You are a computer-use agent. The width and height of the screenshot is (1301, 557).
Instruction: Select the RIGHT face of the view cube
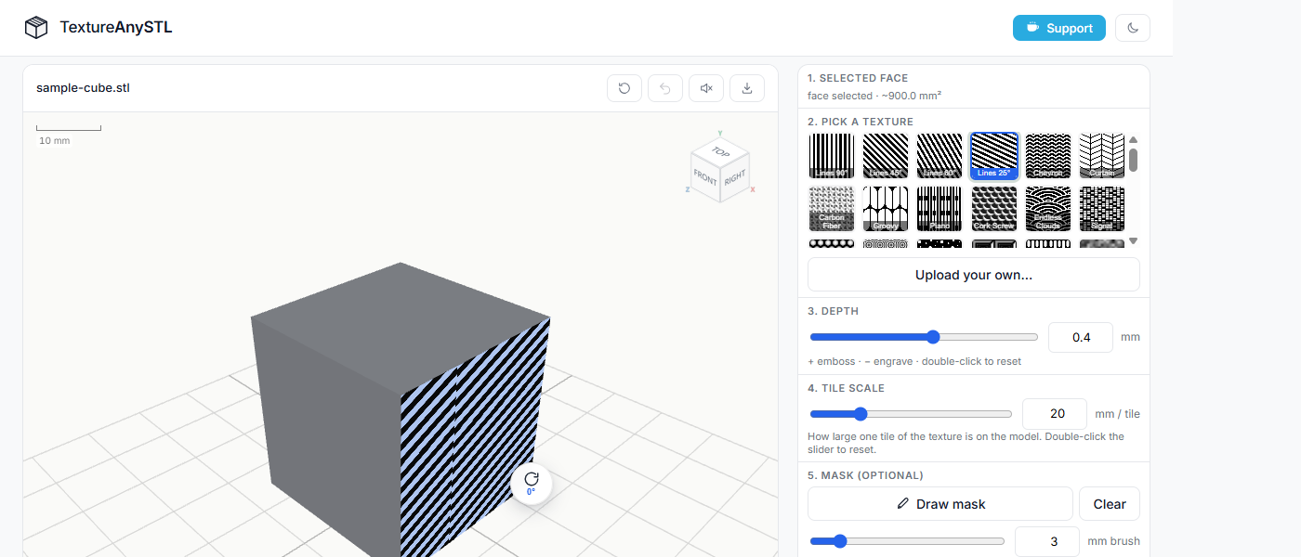click(734, 178)
